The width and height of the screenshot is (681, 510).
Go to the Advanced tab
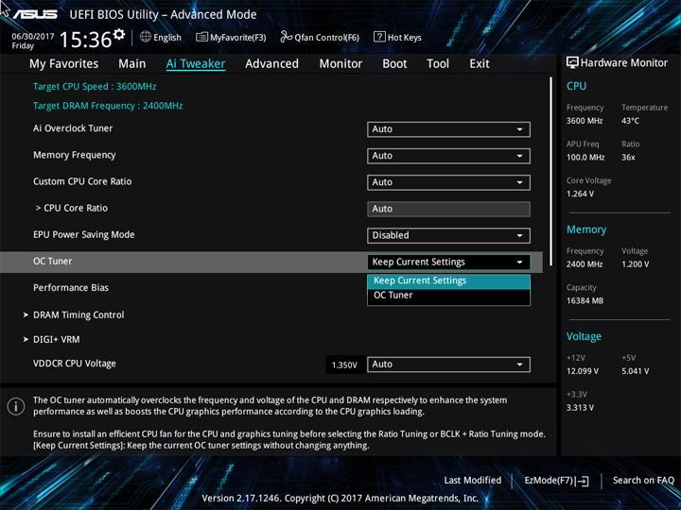(271, 64)
